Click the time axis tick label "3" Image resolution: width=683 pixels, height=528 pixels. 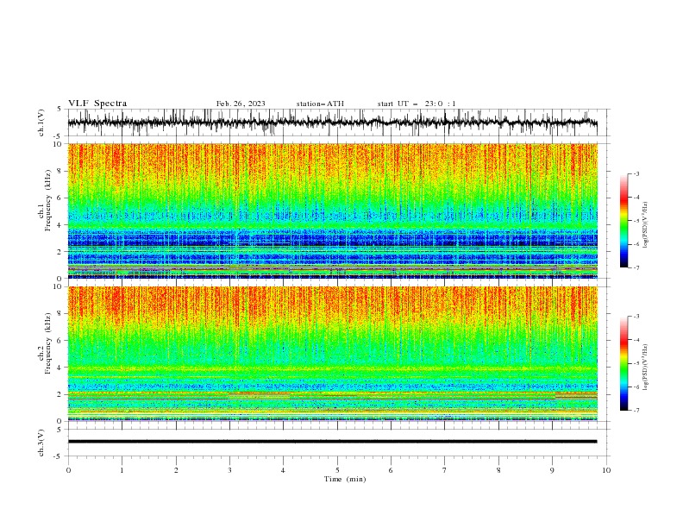[x=229, y=470]
